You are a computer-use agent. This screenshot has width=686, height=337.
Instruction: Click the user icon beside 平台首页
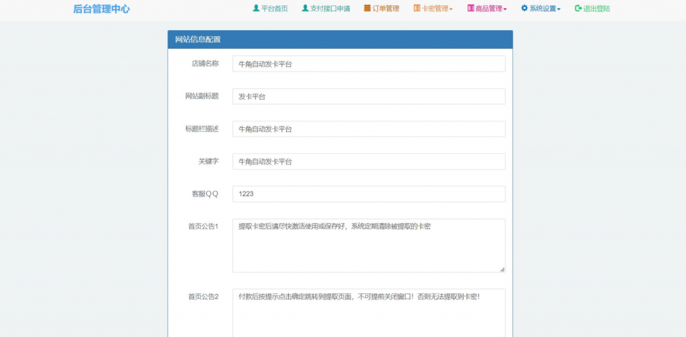coord(256,8)
